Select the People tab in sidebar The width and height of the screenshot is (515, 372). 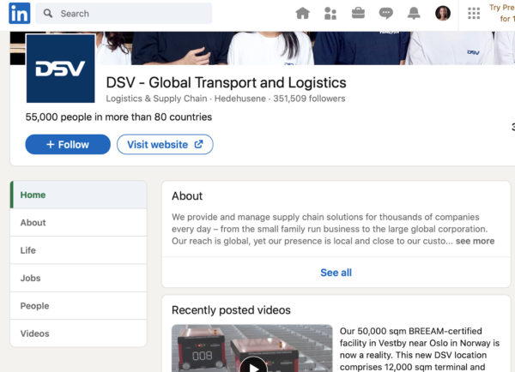pyautogui.click(x=78, y=306)
